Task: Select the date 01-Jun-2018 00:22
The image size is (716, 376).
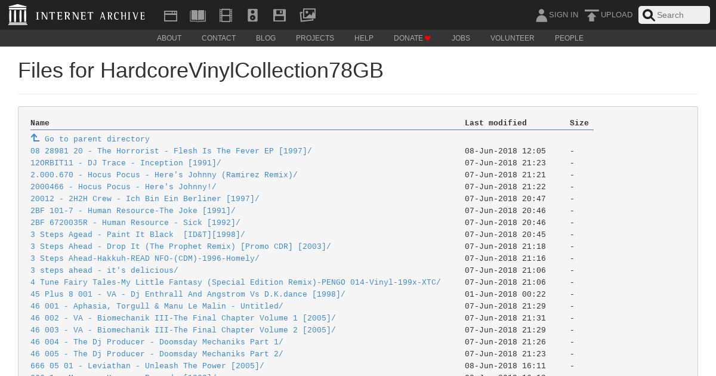Action: (505, 294)
